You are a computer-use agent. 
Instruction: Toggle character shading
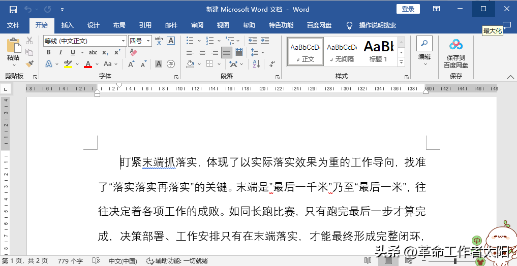159,64
